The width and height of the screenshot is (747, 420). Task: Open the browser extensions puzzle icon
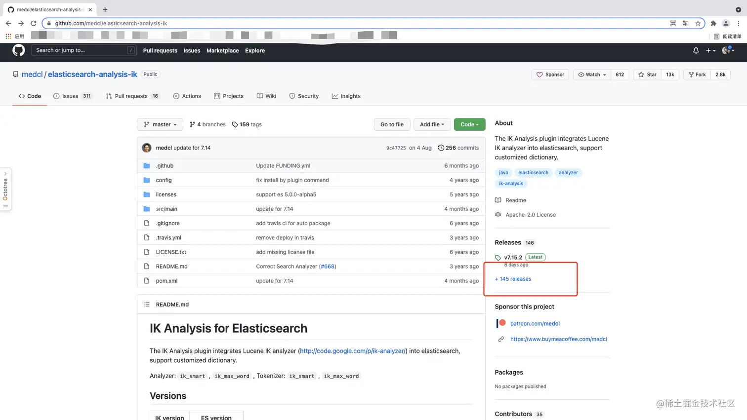click(713, 23)
